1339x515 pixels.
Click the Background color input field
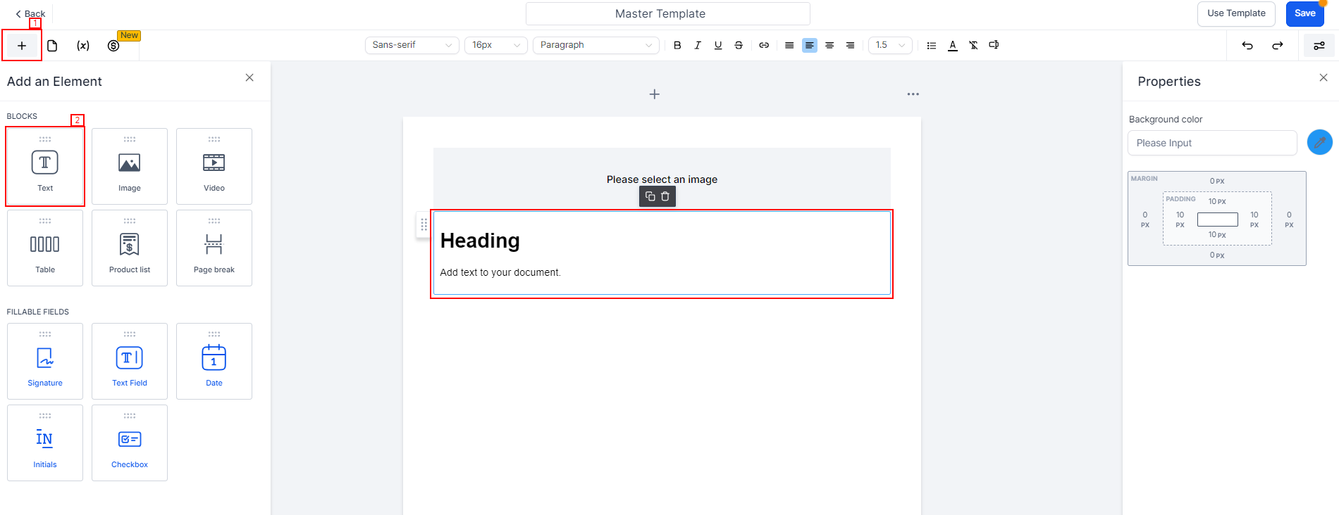click(x=1212, y=143)
